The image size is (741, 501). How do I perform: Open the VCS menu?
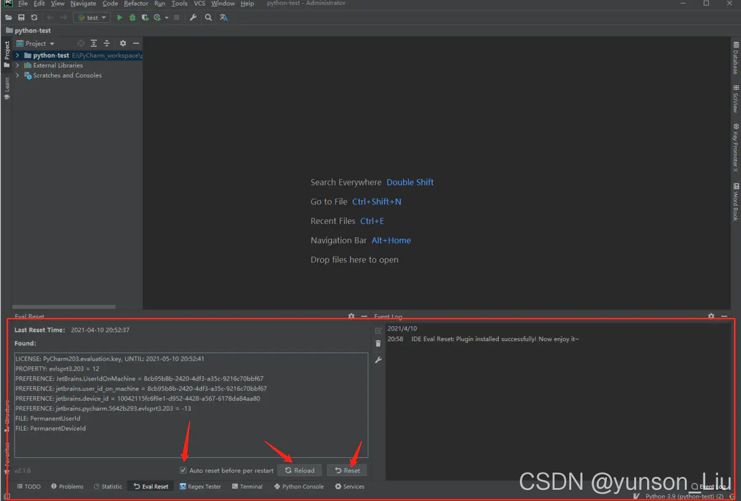coord(199,4)
